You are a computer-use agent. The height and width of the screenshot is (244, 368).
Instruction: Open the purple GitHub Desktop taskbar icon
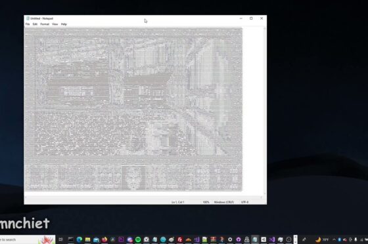point(239,239)
